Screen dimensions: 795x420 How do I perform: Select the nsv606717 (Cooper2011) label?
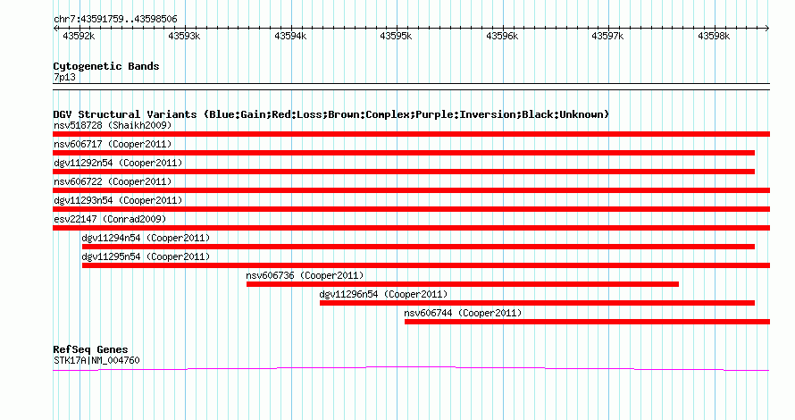click(x=113, y=144)
